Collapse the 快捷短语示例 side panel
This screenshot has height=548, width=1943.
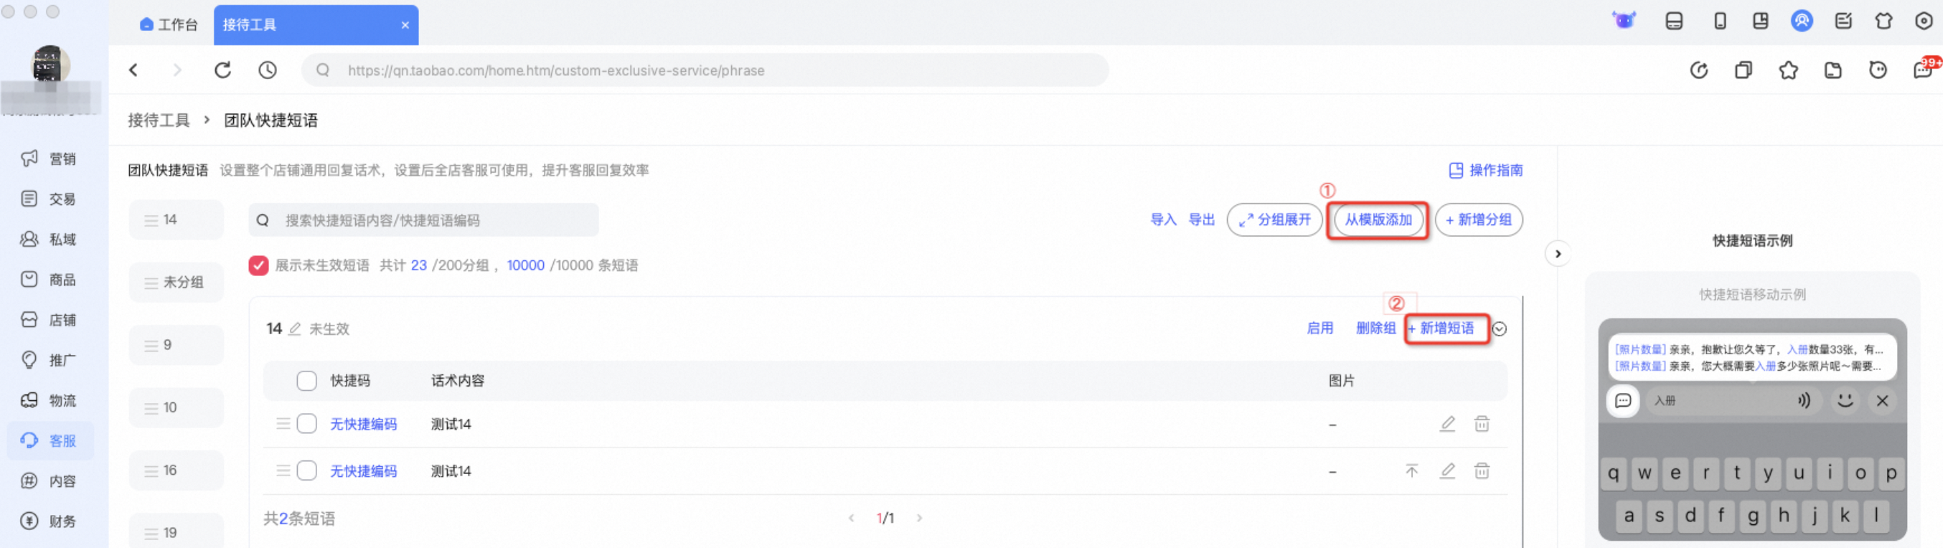click(x=1558, y=254)
